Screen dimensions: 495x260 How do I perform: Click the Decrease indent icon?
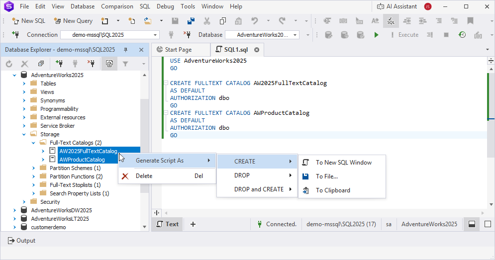point(407,21)
